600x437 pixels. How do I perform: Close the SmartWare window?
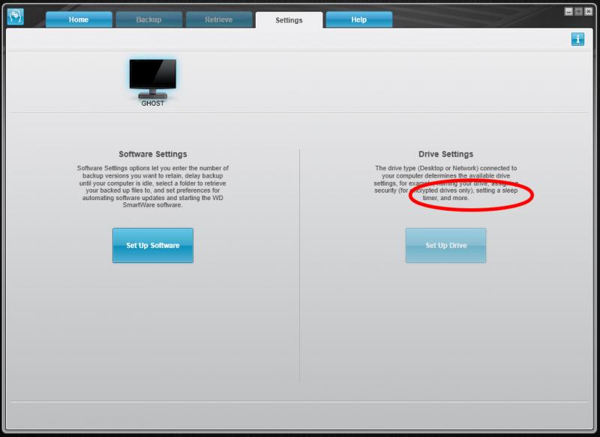click(x=589, y=11)
